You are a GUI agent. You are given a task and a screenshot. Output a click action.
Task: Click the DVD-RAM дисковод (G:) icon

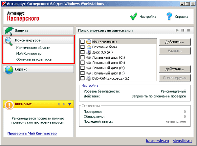[x=89, y=78]
